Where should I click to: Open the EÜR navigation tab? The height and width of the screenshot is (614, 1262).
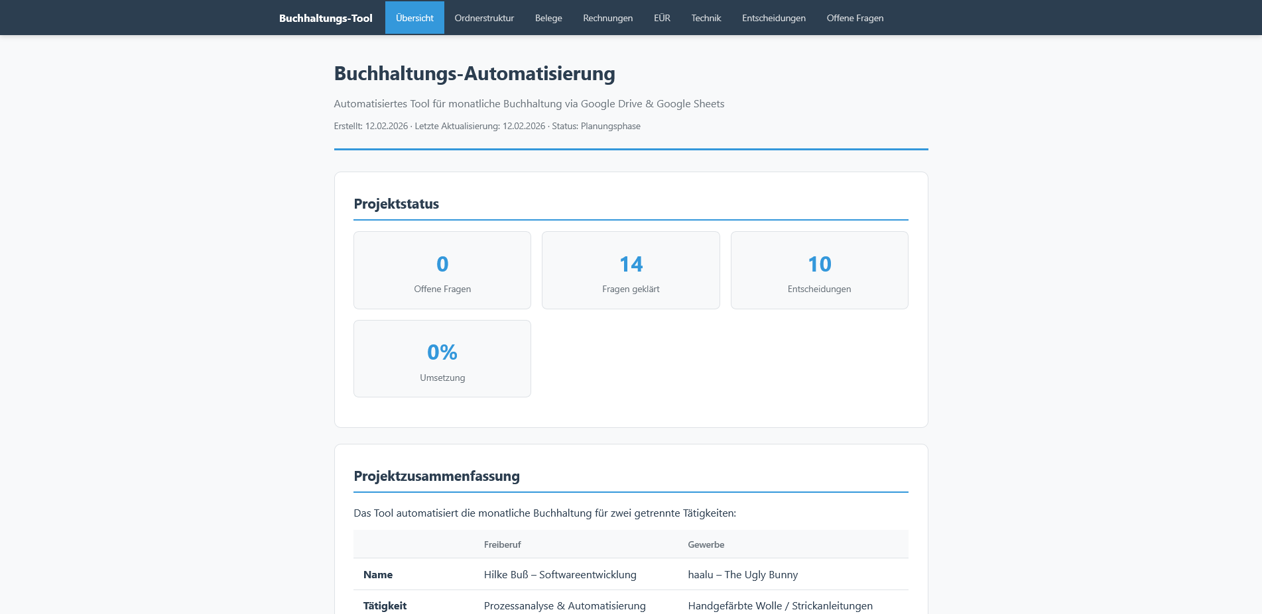(662, 18)
